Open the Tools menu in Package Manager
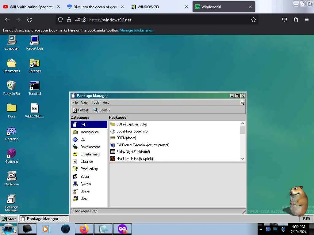Viewport: 314px width, 235px height. (x=96, y=103)
